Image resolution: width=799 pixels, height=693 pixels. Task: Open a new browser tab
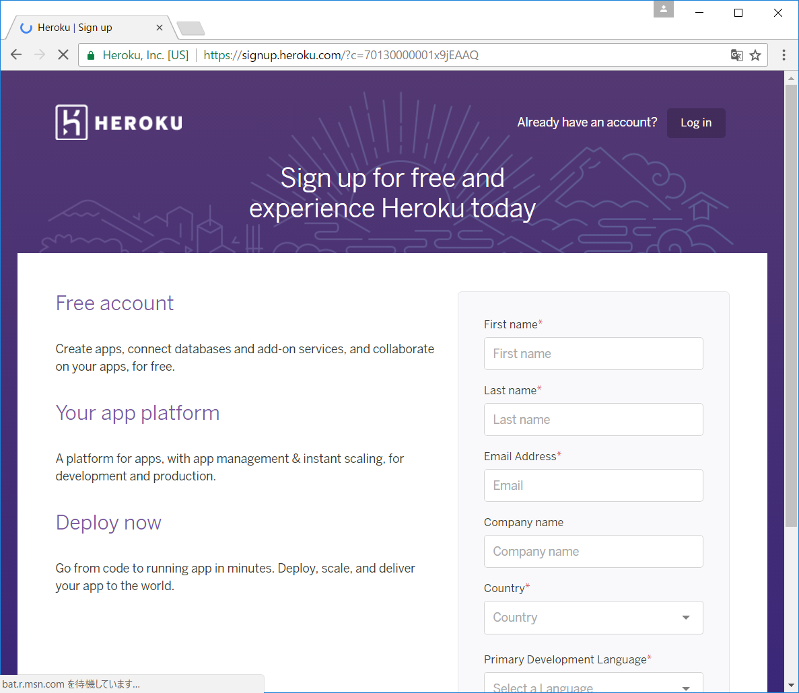[x=190, y=28]
